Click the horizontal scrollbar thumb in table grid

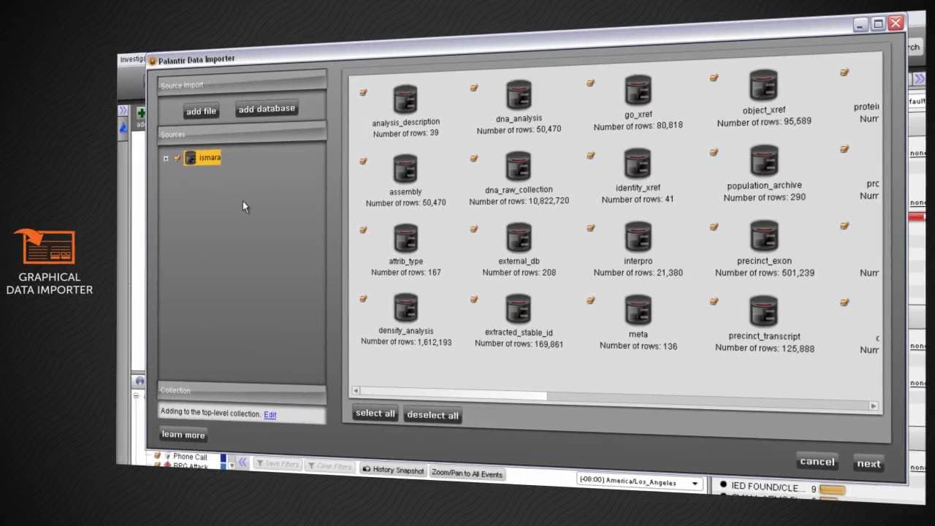pos(453,394)
